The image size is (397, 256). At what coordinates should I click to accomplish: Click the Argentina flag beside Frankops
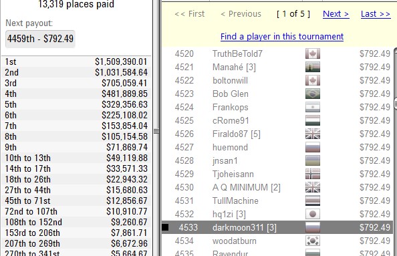(313, 107)
